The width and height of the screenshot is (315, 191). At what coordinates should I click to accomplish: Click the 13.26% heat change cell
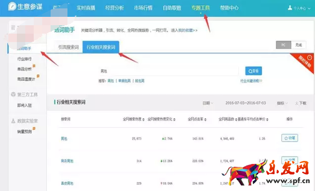(167, 161)
